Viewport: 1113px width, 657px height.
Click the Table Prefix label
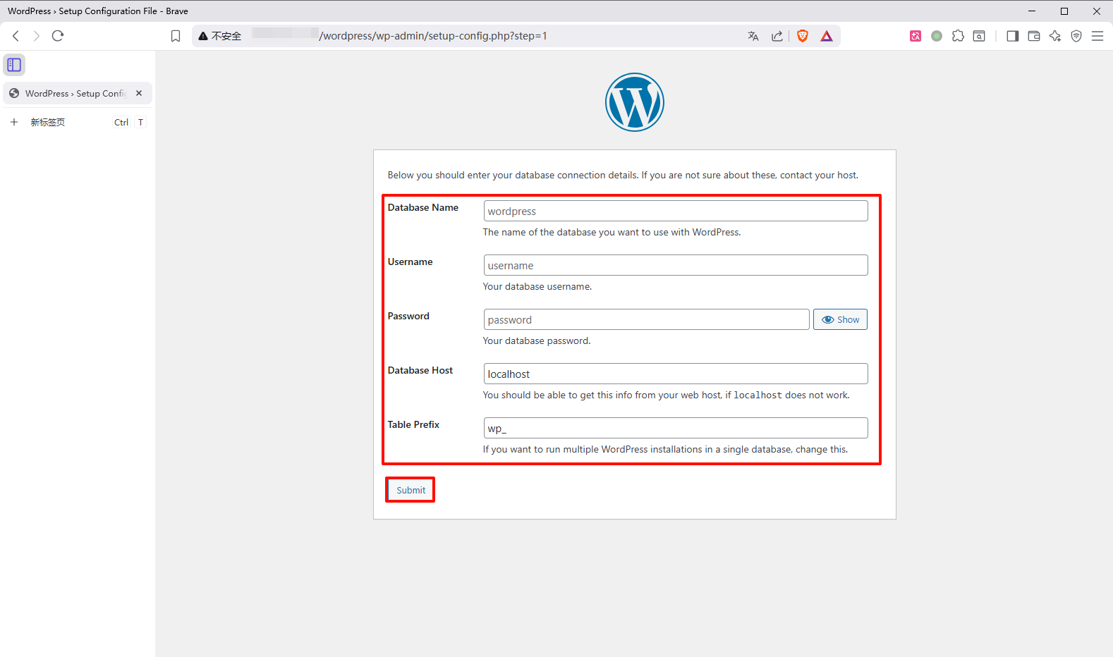click(x=413, y=424)
